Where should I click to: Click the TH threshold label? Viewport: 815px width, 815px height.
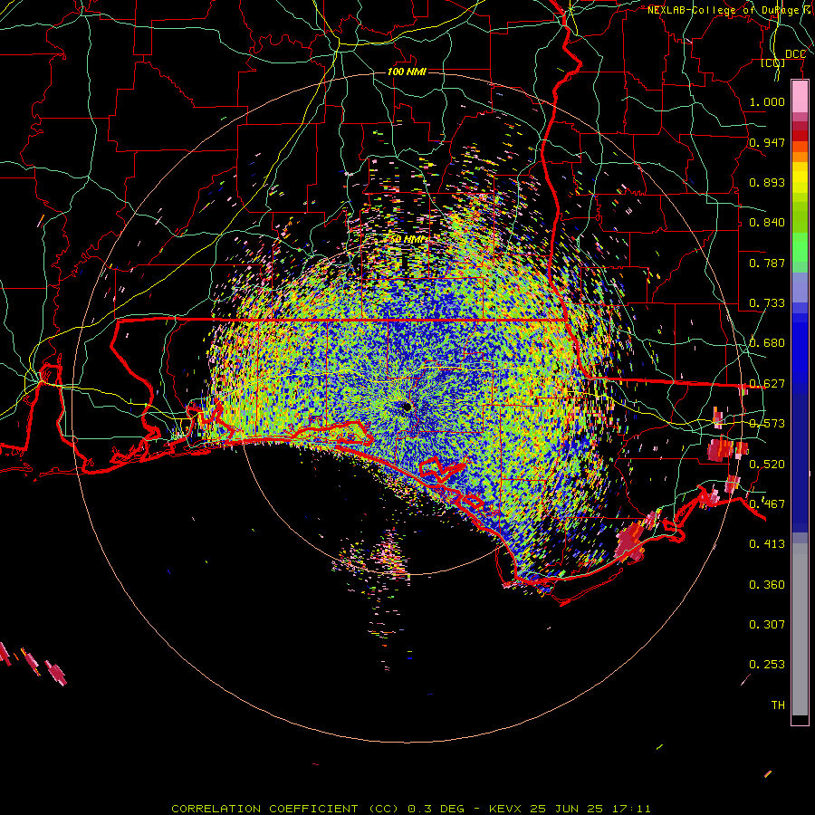778,705
